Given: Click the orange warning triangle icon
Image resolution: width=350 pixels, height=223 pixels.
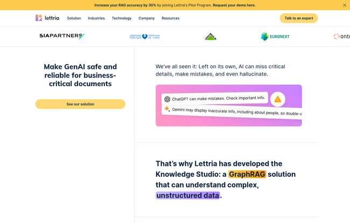Looking at the screenshot, I should pos(278,99).
